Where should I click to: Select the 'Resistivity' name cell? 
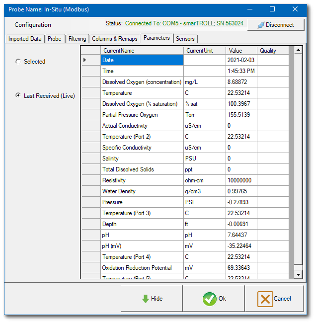point(142,180)
